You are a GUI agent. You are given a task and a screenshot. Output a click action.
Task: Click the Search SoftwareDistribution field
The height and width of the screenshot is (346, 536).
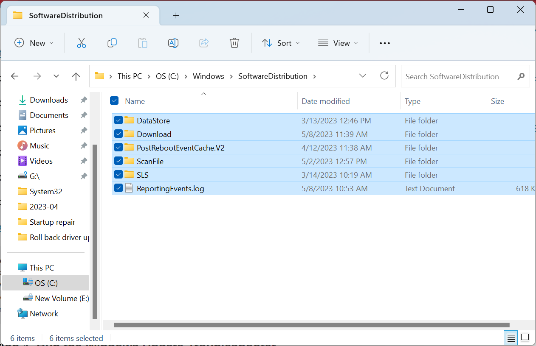[x=465, y=76]
